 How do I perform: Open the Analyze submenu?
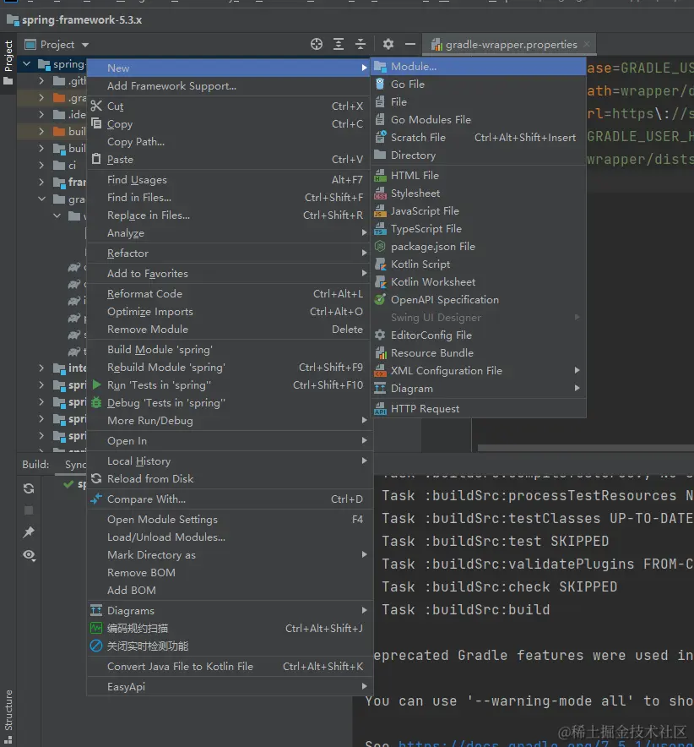pos(230,233)
